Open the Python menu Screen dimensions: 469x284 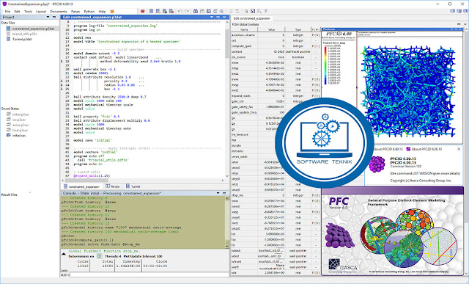[x=89, y=12]
